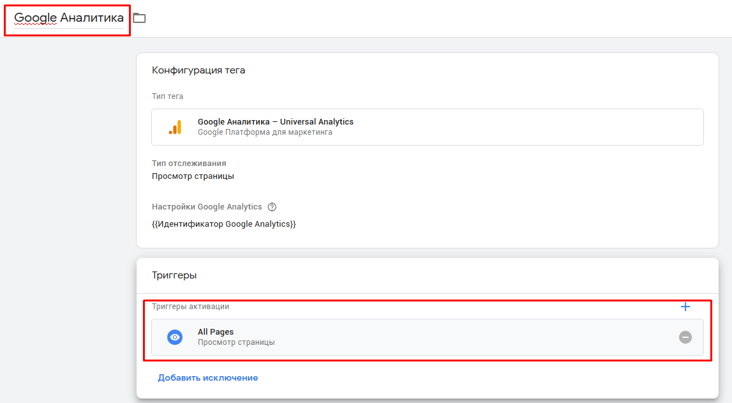The image size is (732, 403).
Task: Click the Тип тега label
Action: pos(167,96)
